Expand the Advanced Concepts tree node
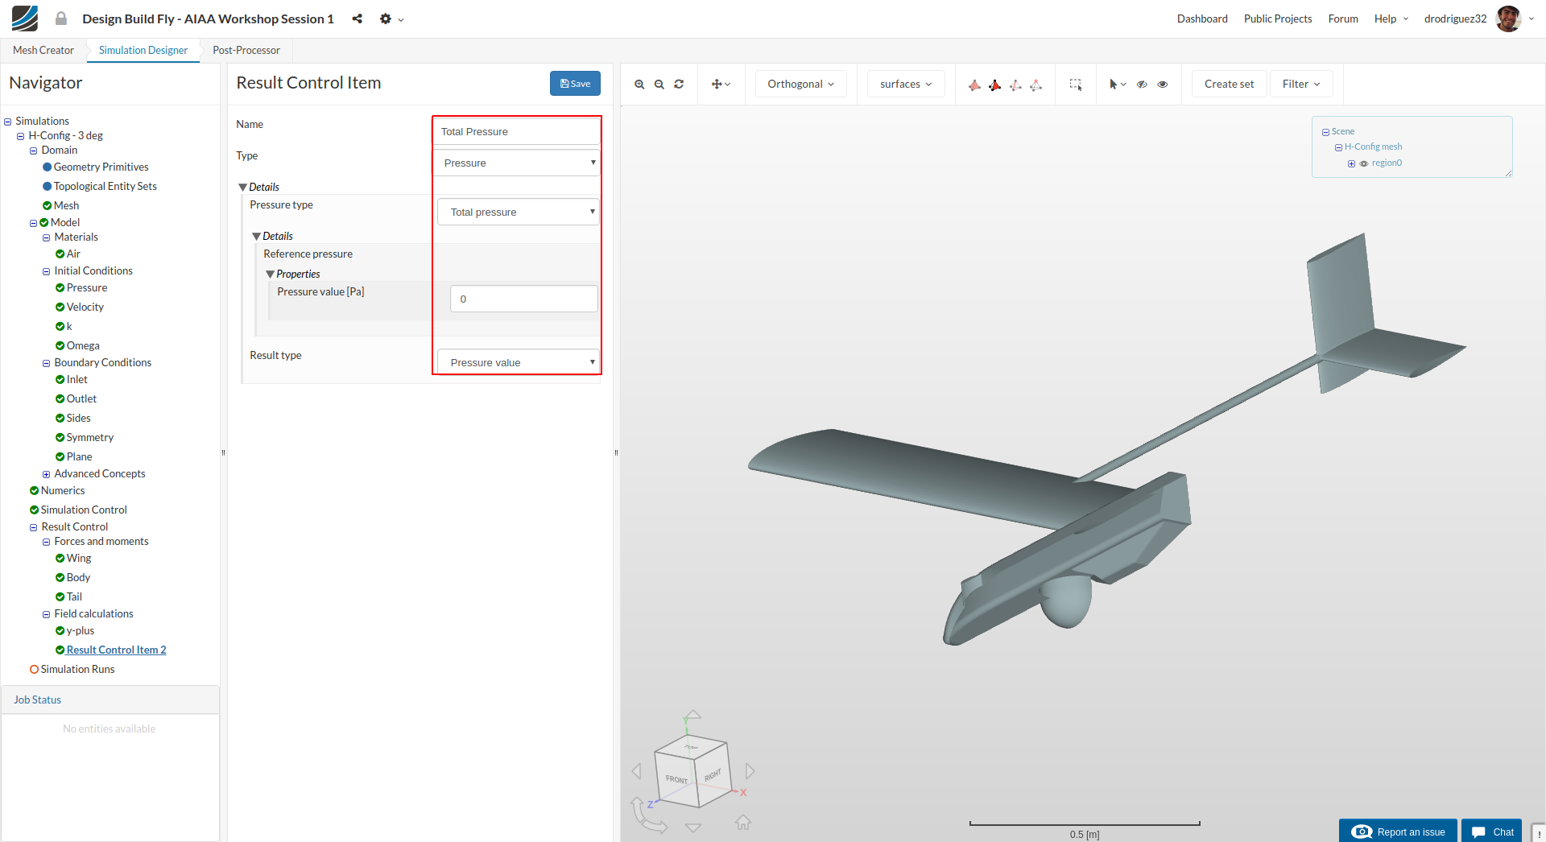The image size is (1546, 842). click(x=47, y=474)
